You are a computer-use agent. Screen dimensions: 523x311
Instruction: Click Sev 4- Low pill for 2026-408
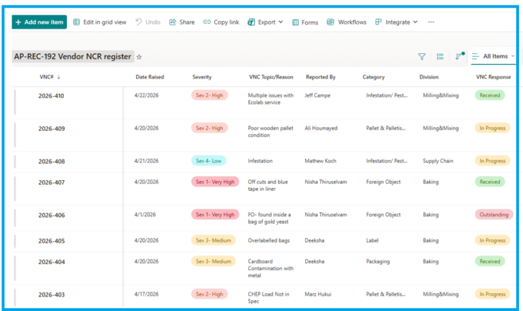[208, 161]
